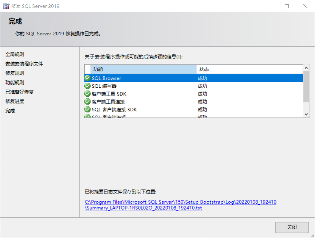Select the SQL 客户端连接 SDK row

click(194, 109)
